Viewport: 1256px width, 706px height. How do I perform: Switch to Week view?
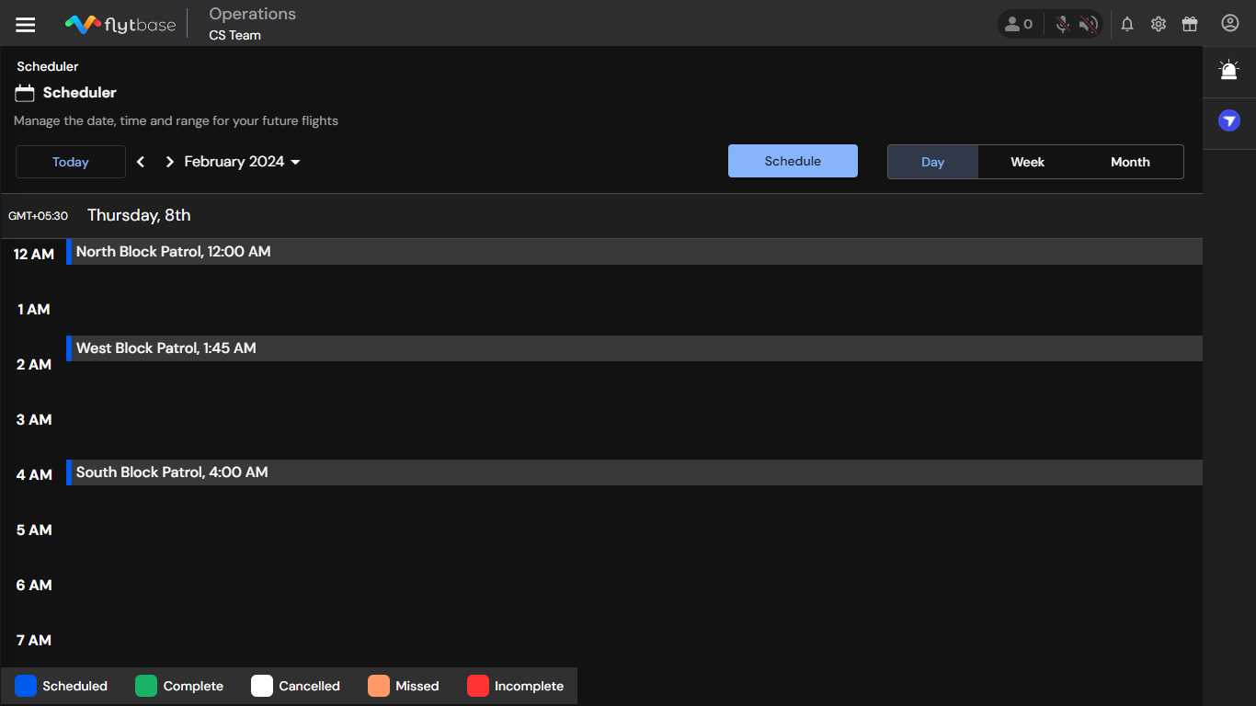click(x=1027, y=162)
